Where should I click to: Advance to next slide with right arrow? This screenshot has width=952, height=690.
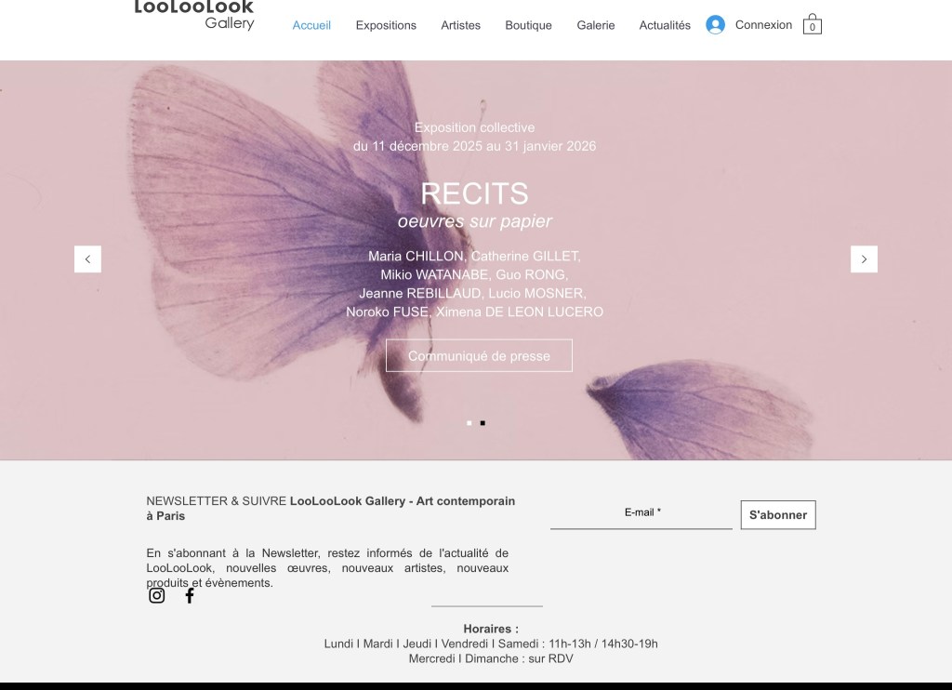[864, 259]
